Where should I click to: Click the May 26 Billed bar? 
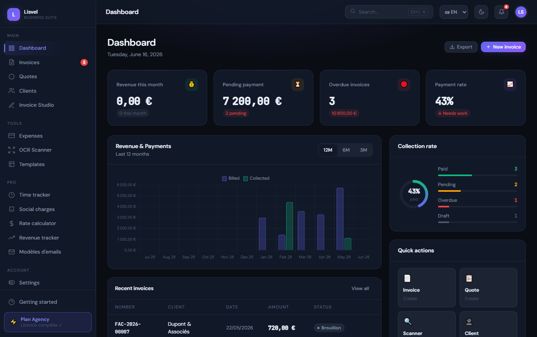pyautogui.click(x=340, y=219)
